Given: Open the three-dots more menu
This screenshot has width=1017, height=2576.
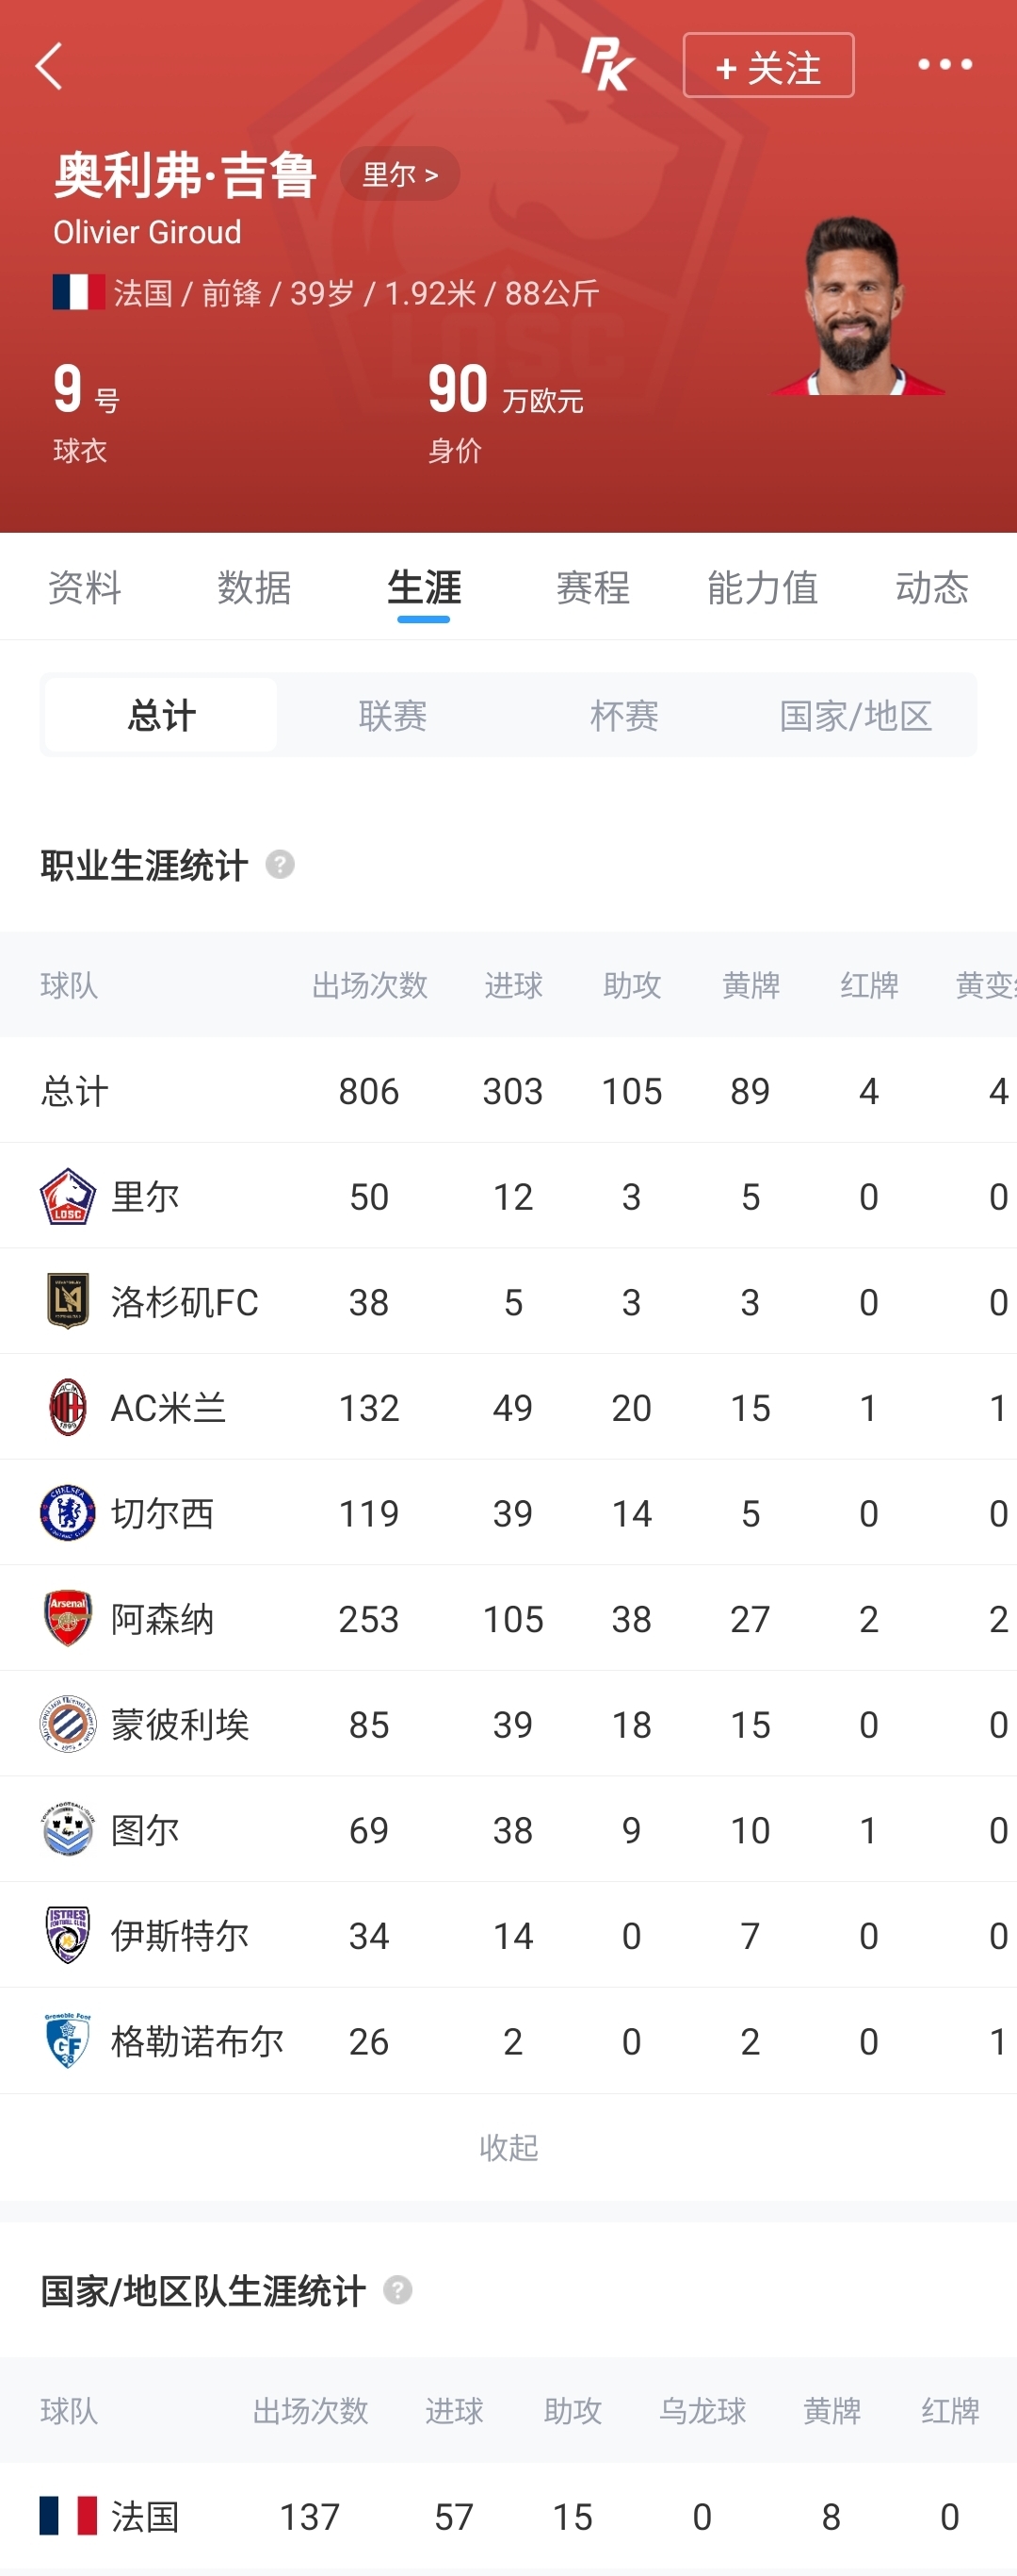Looking at the screenshot, I should (x=944, y=64).
